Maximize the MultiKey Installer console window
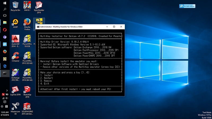The image size is (212, 119). click(x=114, y=27)
